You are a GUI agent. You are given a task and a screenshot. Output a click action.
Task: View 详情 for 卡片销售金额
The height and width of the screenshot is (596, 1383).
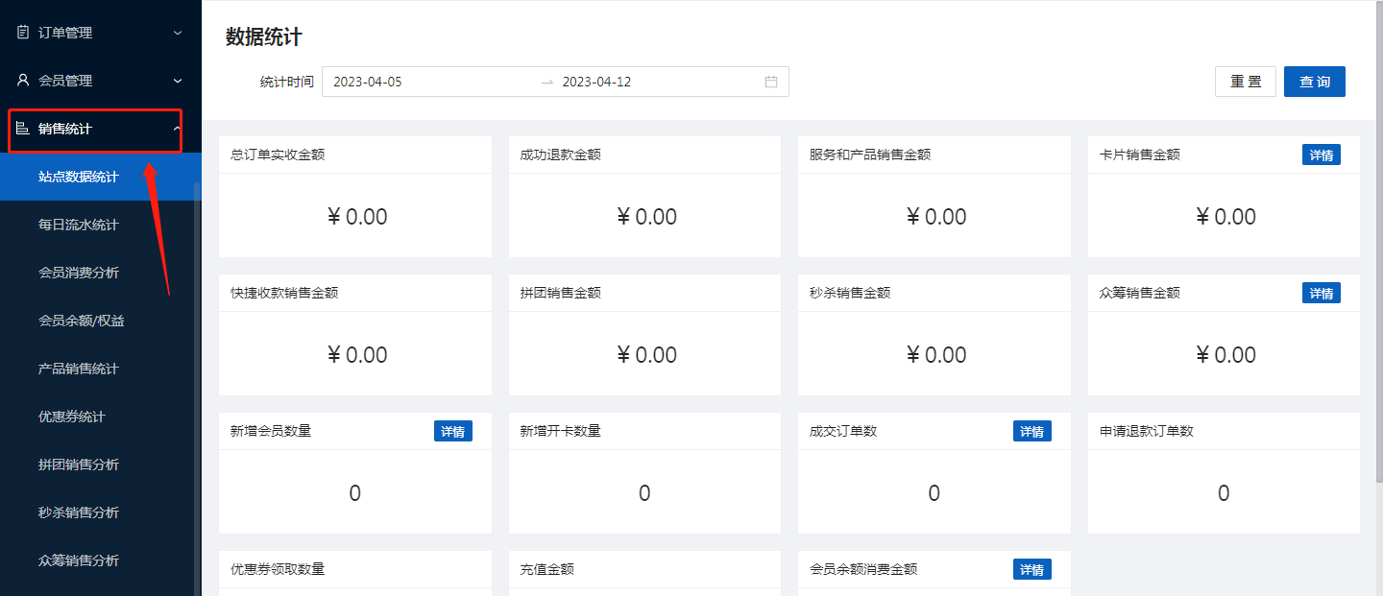coord(1321,155)
